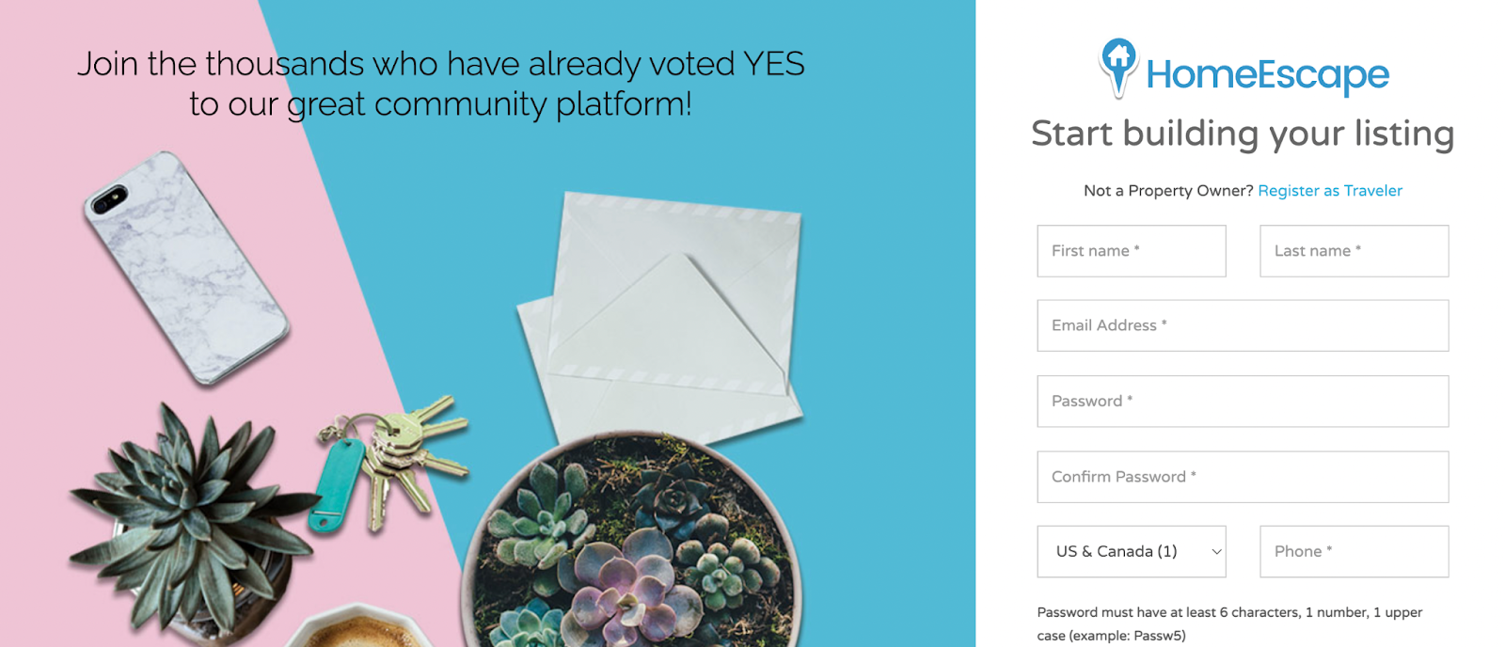Screen dimensions: 1505x647
Task: Click the 'Start building your listing' heading
Action: point(1242,134)
